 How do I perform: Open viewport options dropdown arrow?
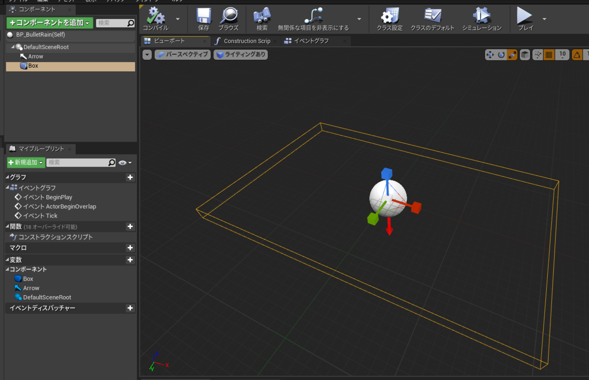[x=147, y=54]
